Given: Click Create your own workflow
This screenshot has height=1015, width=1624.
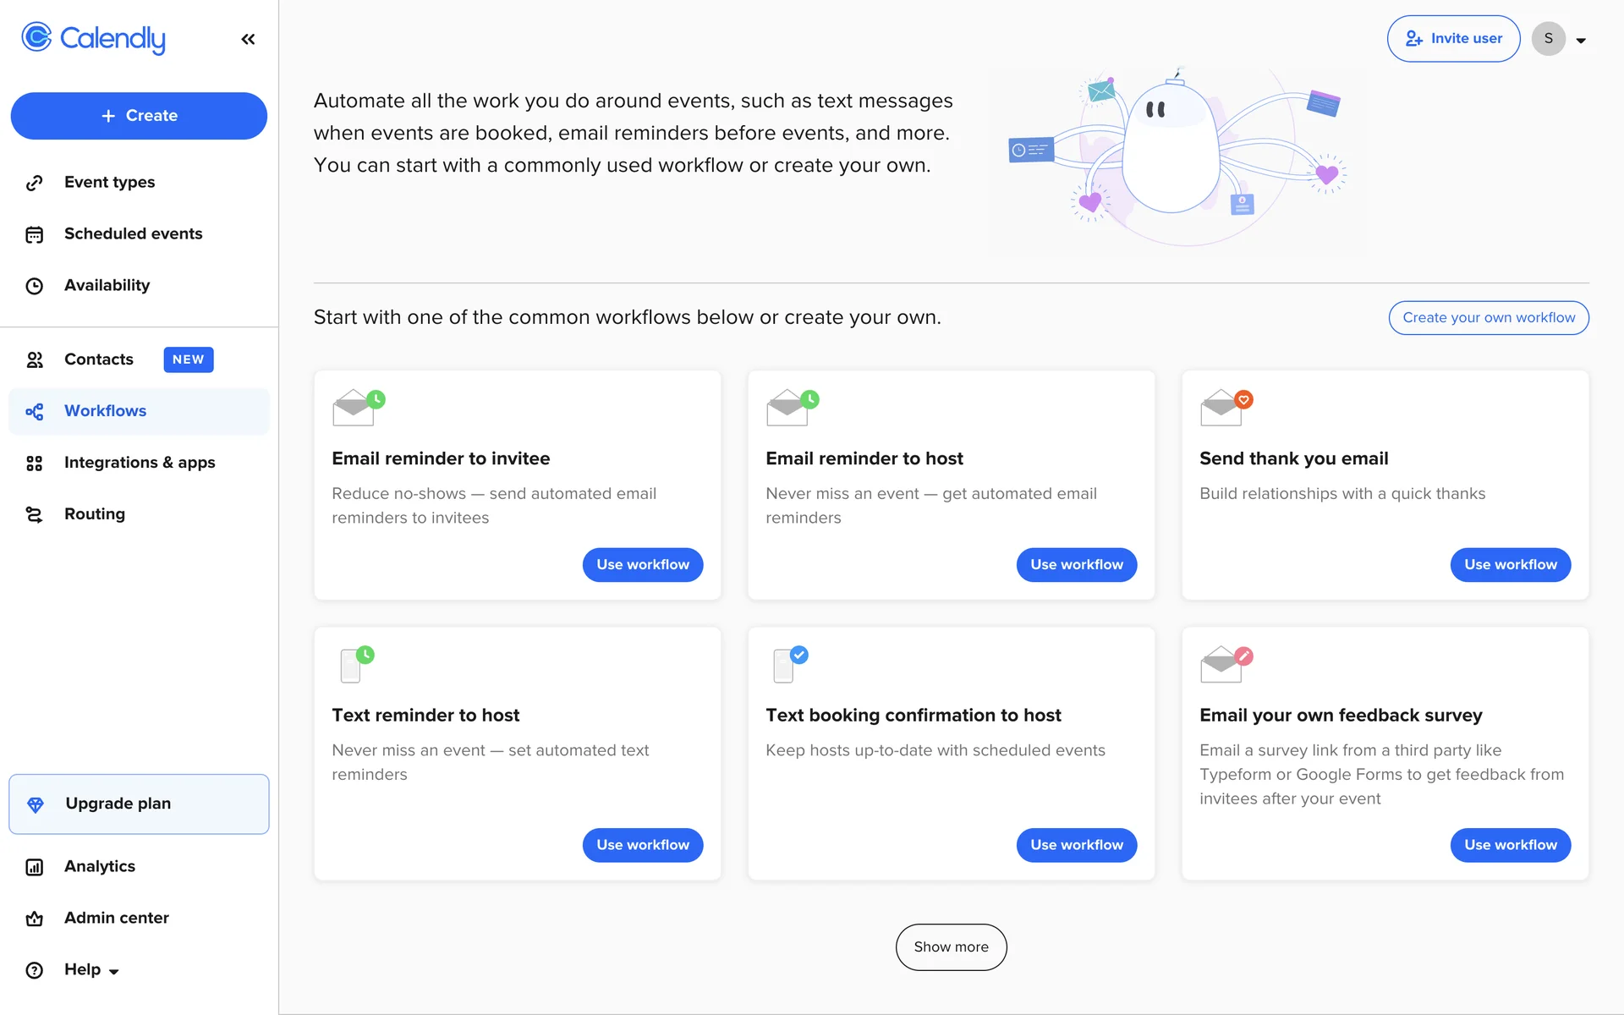Looking at the screenshot, I should (x=1489, y=318).
